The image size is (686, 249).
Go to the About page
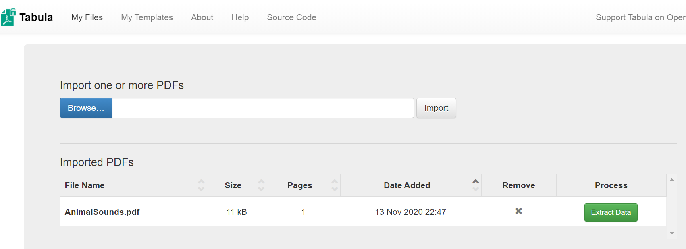point(202,17)
